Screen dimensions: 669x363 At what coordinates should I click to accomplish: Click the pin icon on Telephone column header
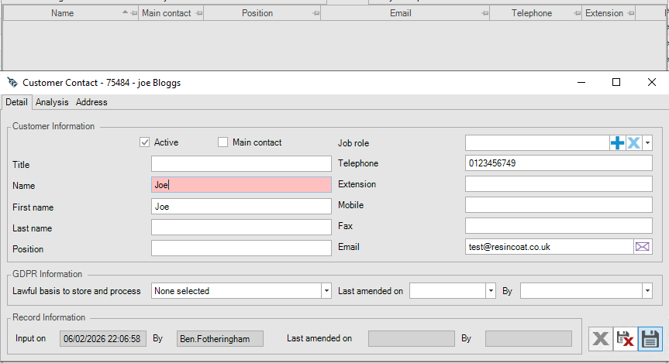coord(576,14)
